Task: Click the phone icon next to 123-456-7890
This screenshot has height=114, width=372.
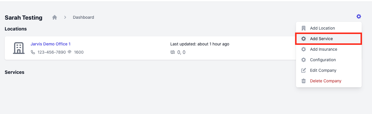Action: point(33,52)
